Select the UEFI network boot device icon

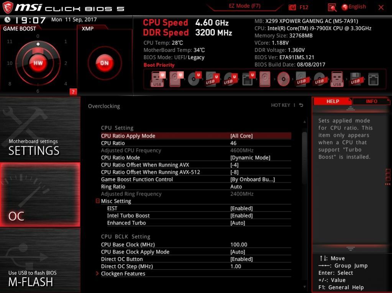(248, 79)
